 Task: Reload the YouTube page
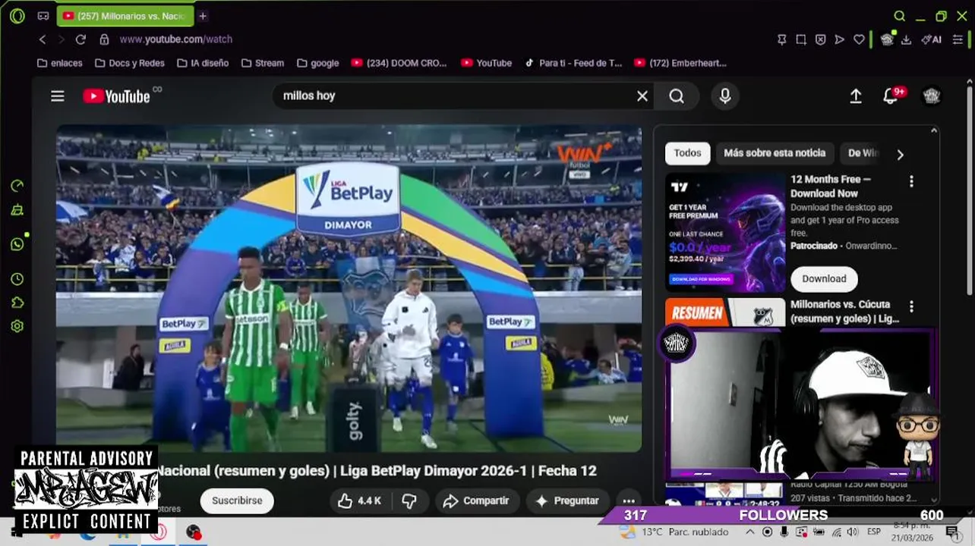point(80,39)
